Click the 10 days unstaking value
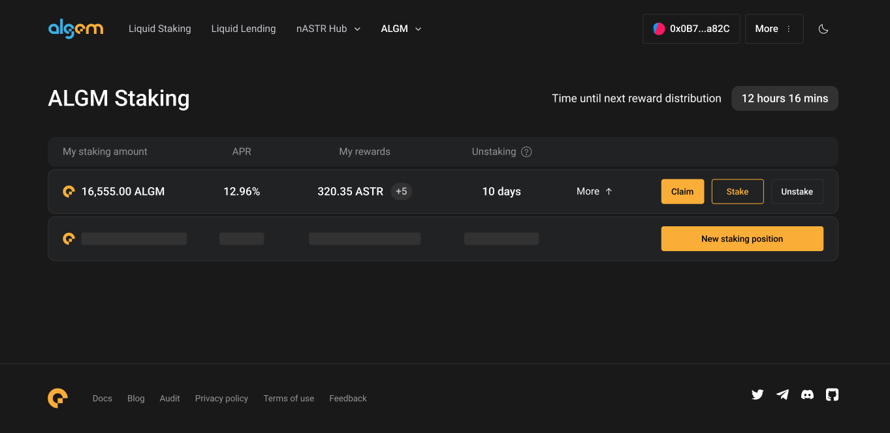This screenshot has height=433, width=890. pos(501,192)
